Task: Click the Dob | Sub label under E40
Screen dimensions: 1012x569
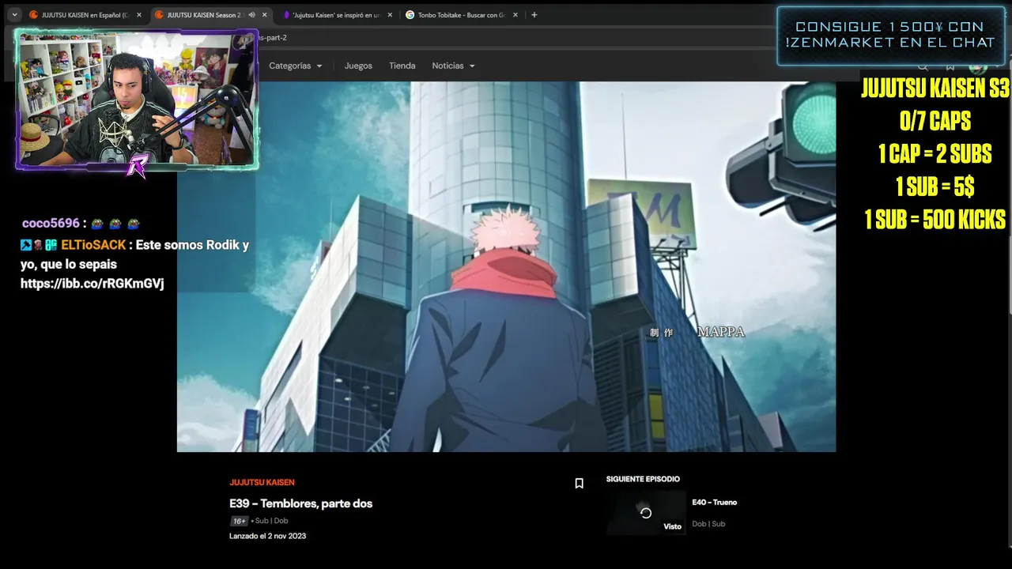Action: coord(708,524)
